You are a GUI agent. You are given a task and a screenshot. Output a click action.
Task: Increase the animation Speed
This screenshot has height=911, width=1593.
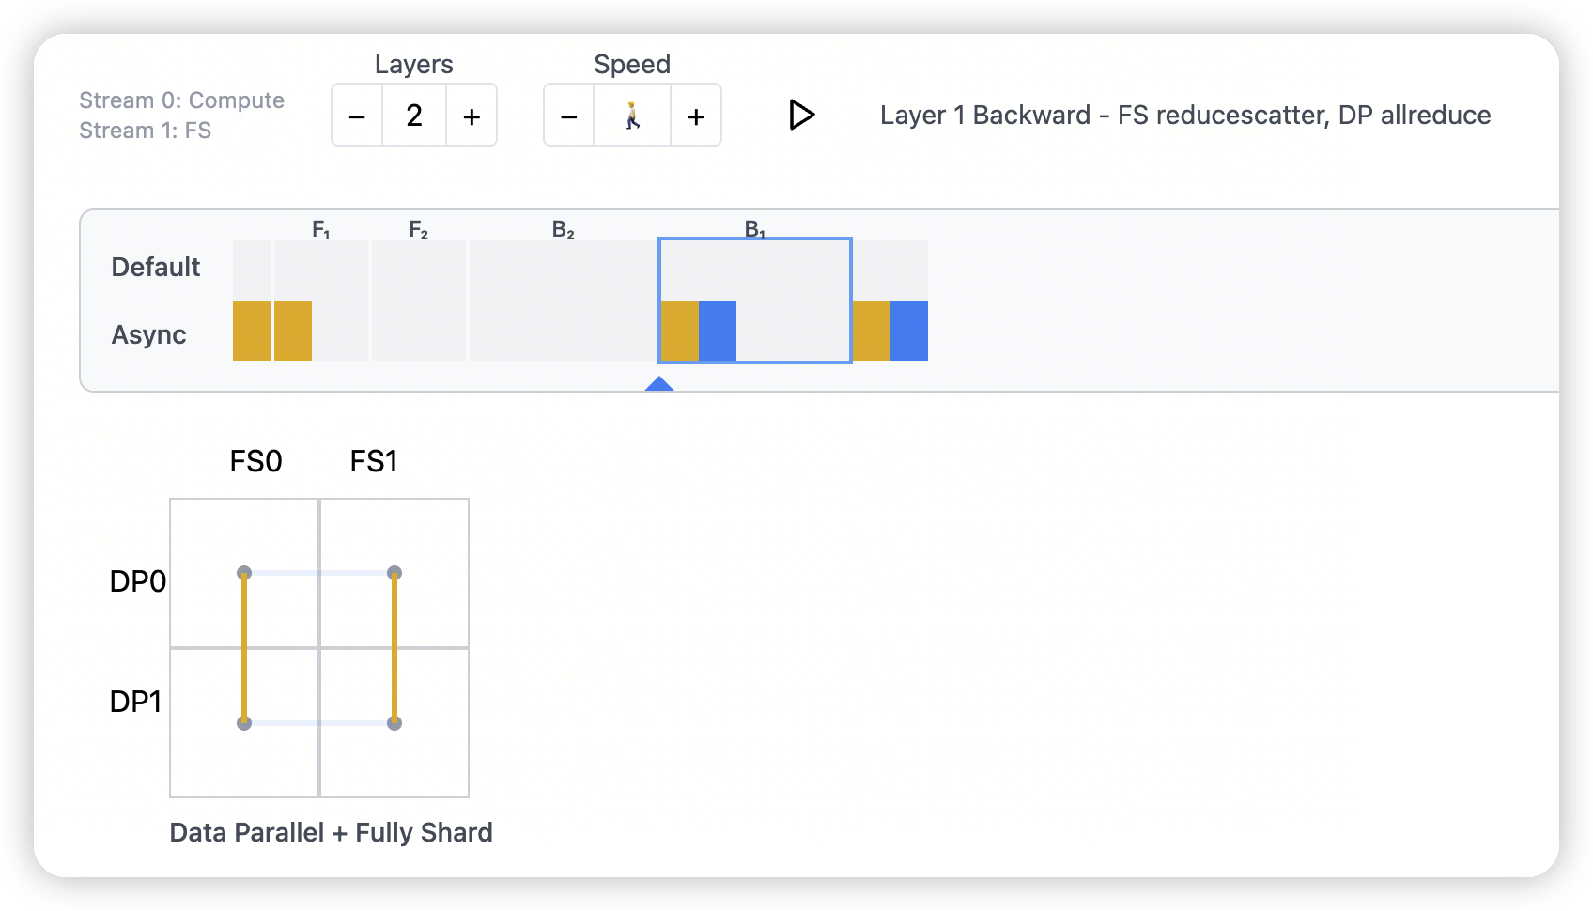pyautogui.click(x=696, y=116)
